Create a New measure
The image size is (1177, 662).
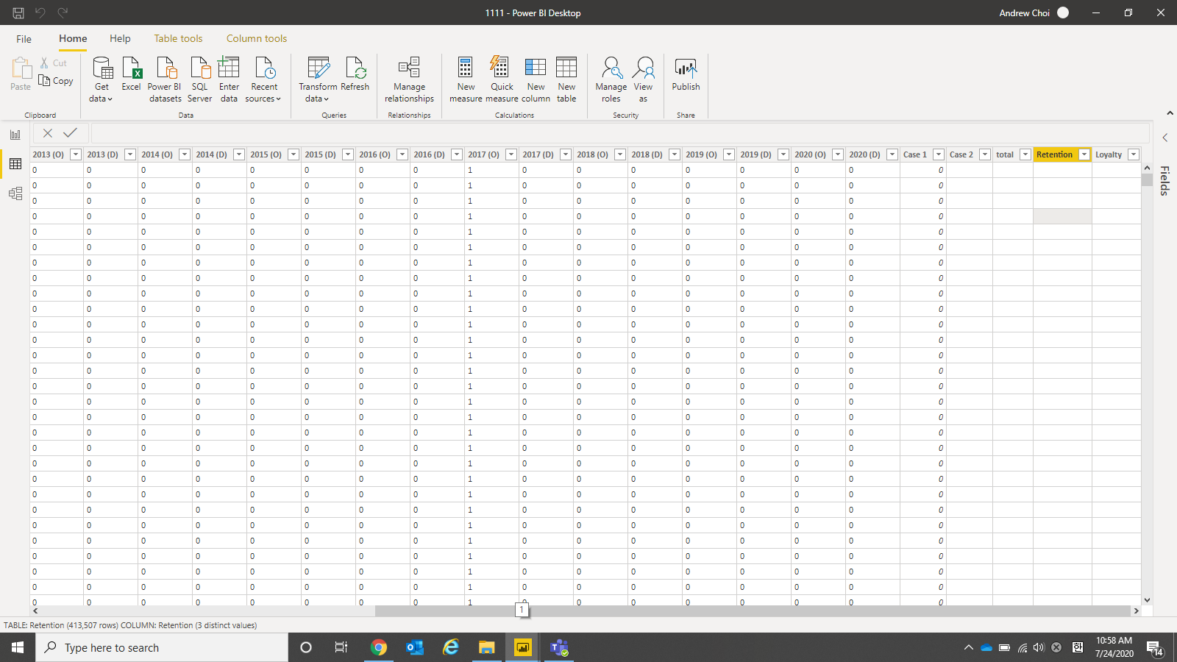click(x=466, y=79)
